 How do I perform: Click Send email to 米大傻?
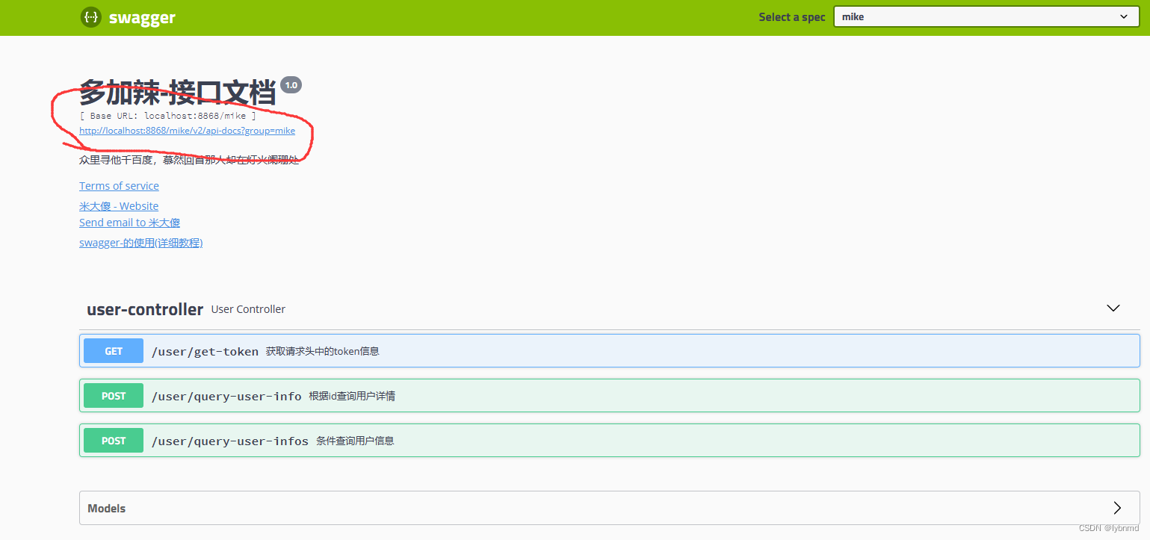pos(129,223)
